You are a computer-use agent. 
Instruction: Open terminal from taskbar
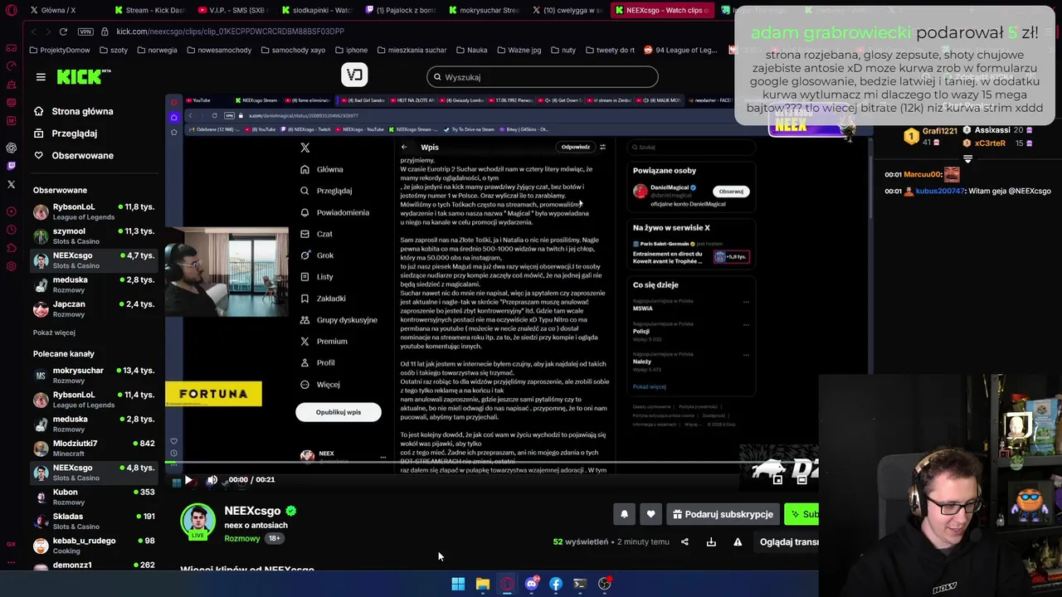point(580,584)
